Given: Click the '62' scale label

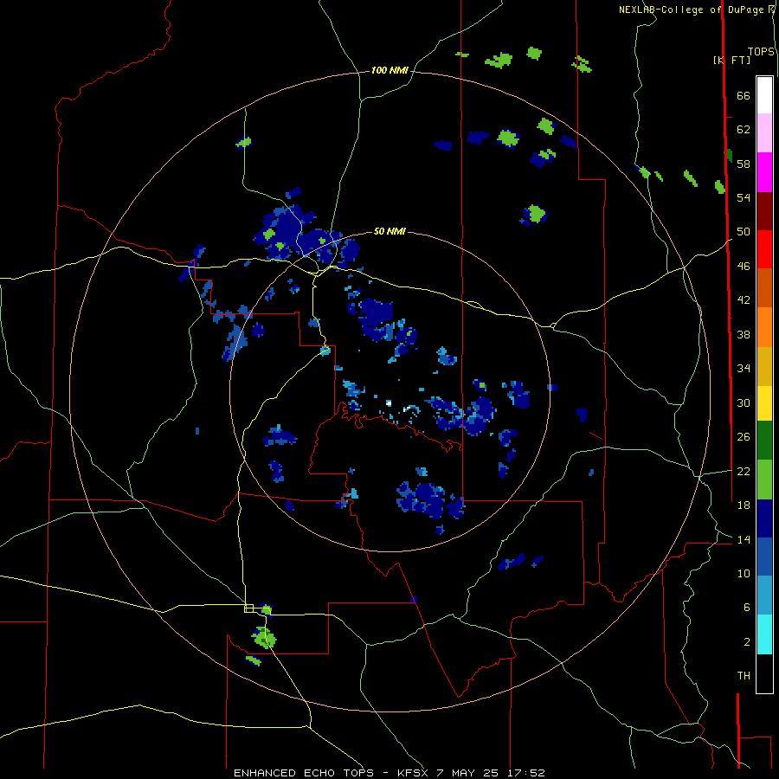Looking at the screenshot, I should pos(744,130).
